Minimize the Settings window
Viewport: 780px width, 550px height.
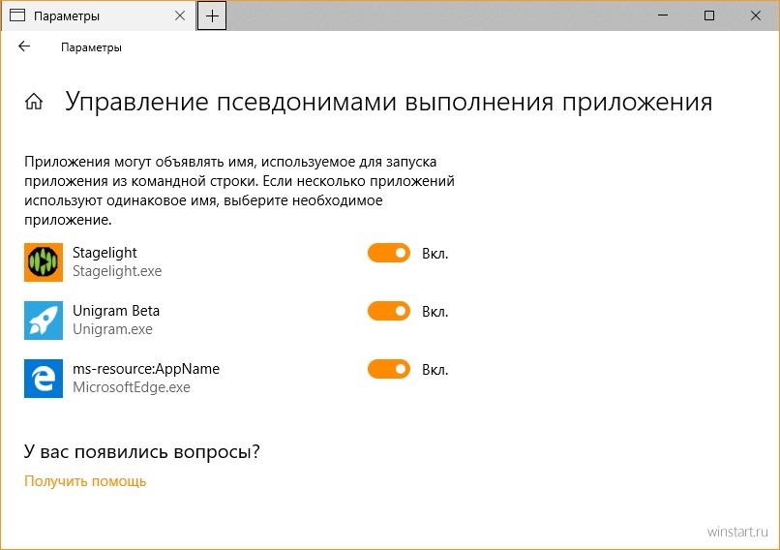click(x=663, y=15)
